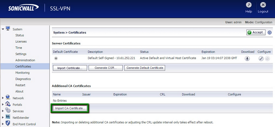Click the Help question mark icon
275x127 pixels.
[249, 5]
